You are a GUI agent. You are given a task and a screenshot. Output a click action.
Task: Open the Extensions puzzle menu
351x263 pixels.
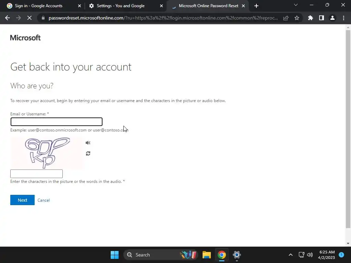310,18
